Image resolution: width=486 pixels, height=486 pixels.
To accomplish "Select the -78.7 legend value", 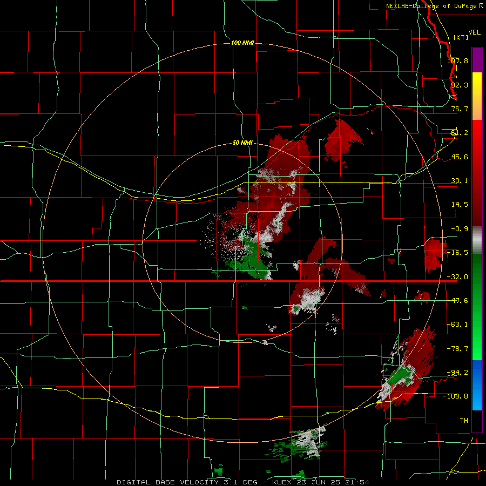I will click(x=457, y=349).
